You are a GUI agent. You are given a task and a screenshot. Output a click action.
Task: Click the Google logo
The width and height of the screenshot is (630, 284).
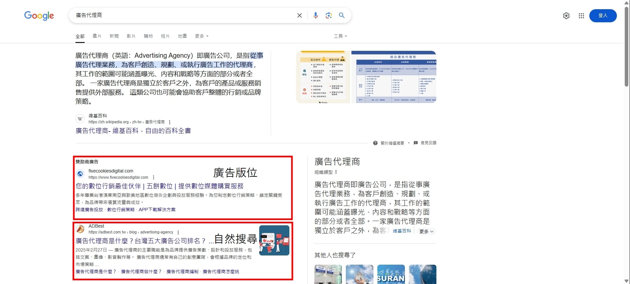pyautogui.click(x=39, y=15)
